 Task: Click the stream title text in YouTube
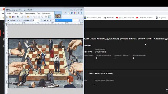[126, 39]
